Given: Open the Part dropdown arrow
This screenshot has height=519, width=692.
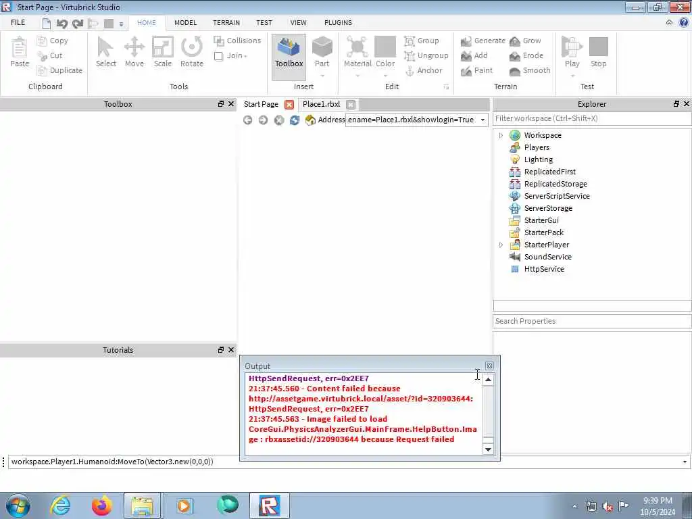Looking at the screenshot, I should (322, 76).
